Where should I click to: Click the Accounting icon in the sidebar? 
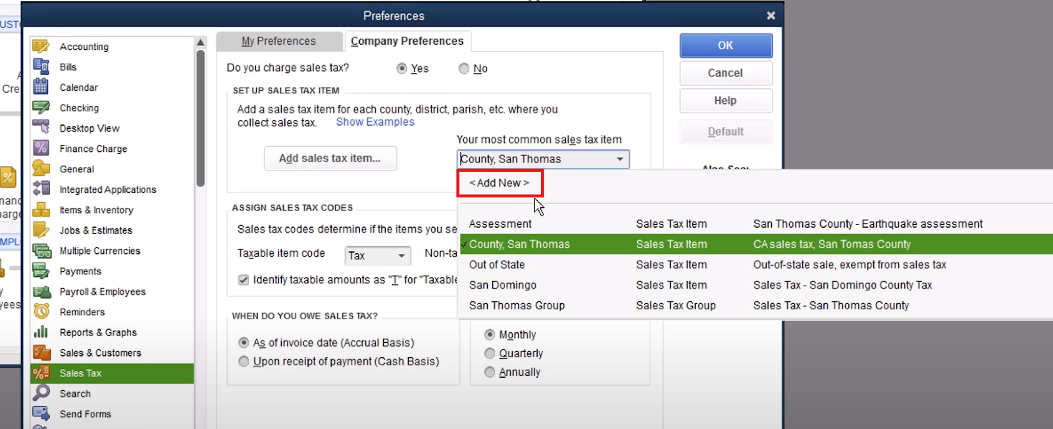point(41,46)
